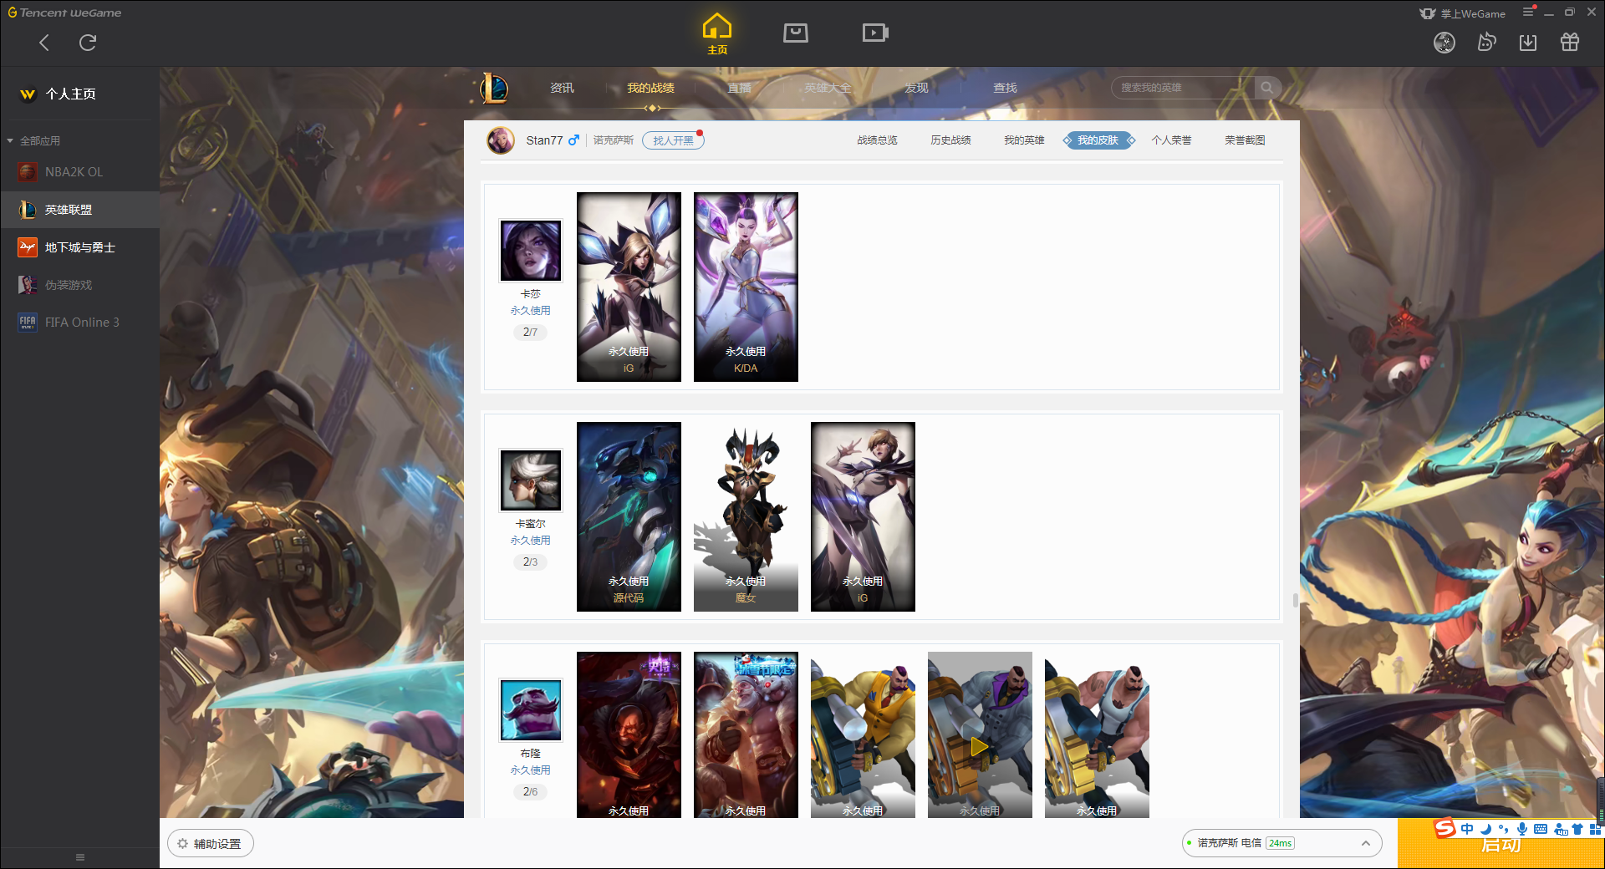Open the K/DA 卡莎 skin card
This screenshot has height=869, width=1605.
coord(746,287)
